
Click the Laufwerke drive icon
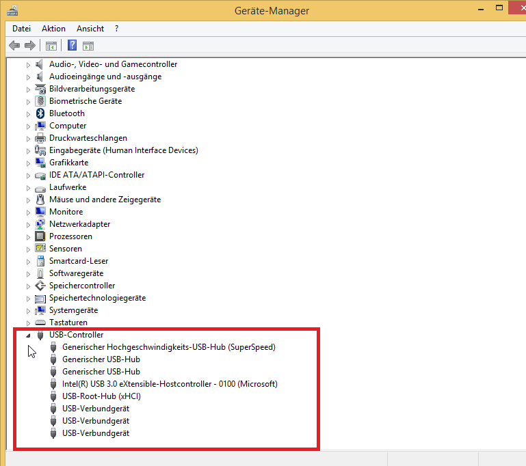(40, 189)
